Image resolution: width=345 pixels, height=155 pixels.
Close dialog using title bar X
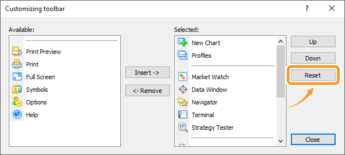pyautogui.click(x=332, y=9)
